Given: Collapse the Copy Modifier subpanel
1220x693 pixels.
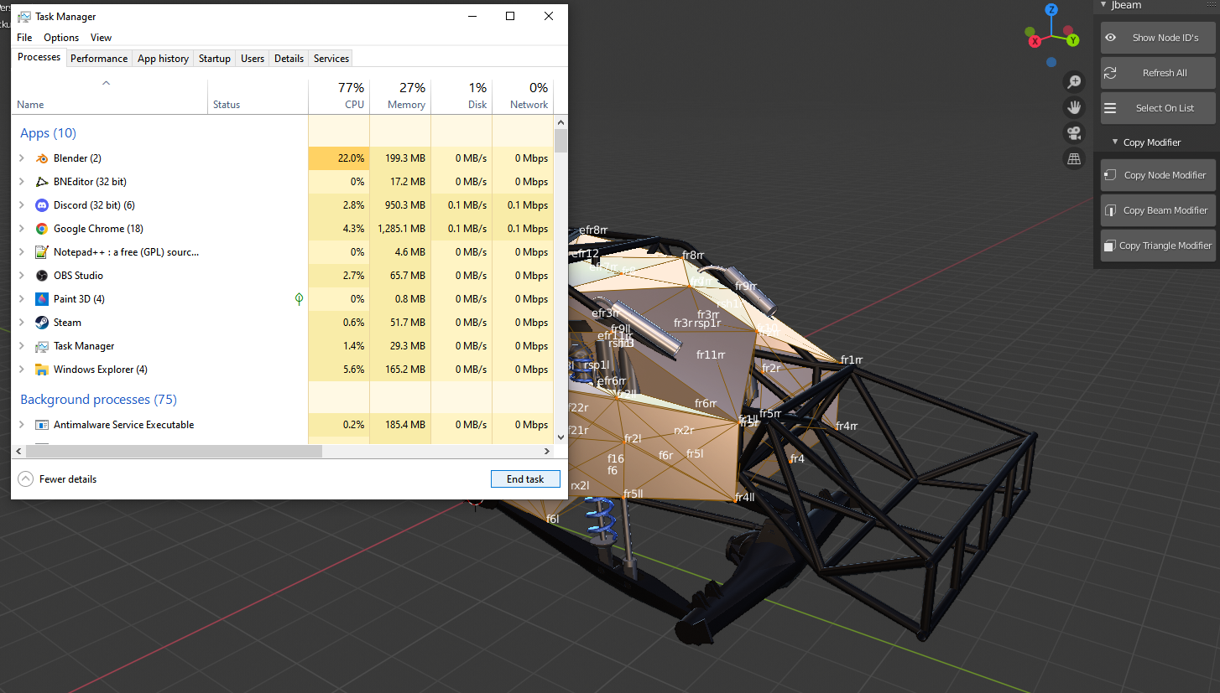Looking at the screenshot, I should pyautogui.click(x=1115, y=142).
